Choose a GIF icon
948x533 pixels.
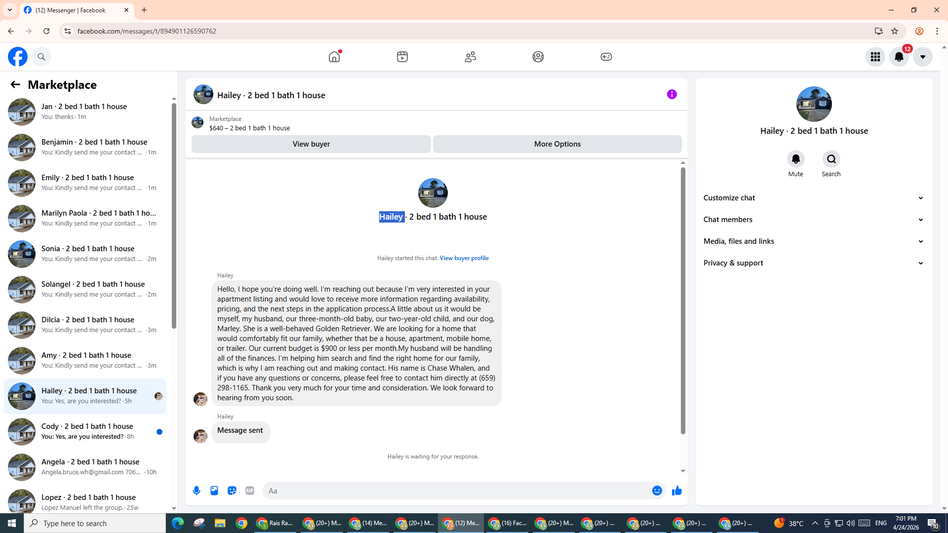[250, 491]
